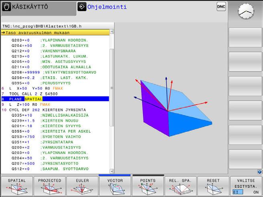The height and width of the screenshot is (197, 263).
Task: Click the analog clock icon
Action: coord(246,11)
